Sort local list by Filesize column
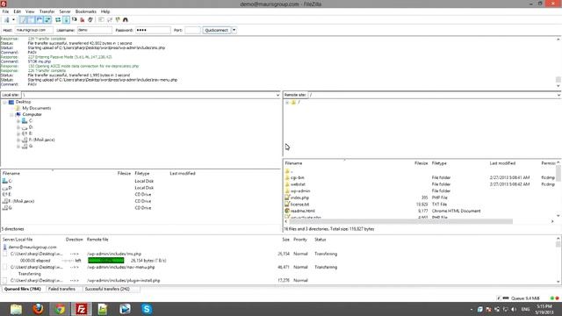The width and height of the screenshot is (562, 316). click(x=124, y=174)
